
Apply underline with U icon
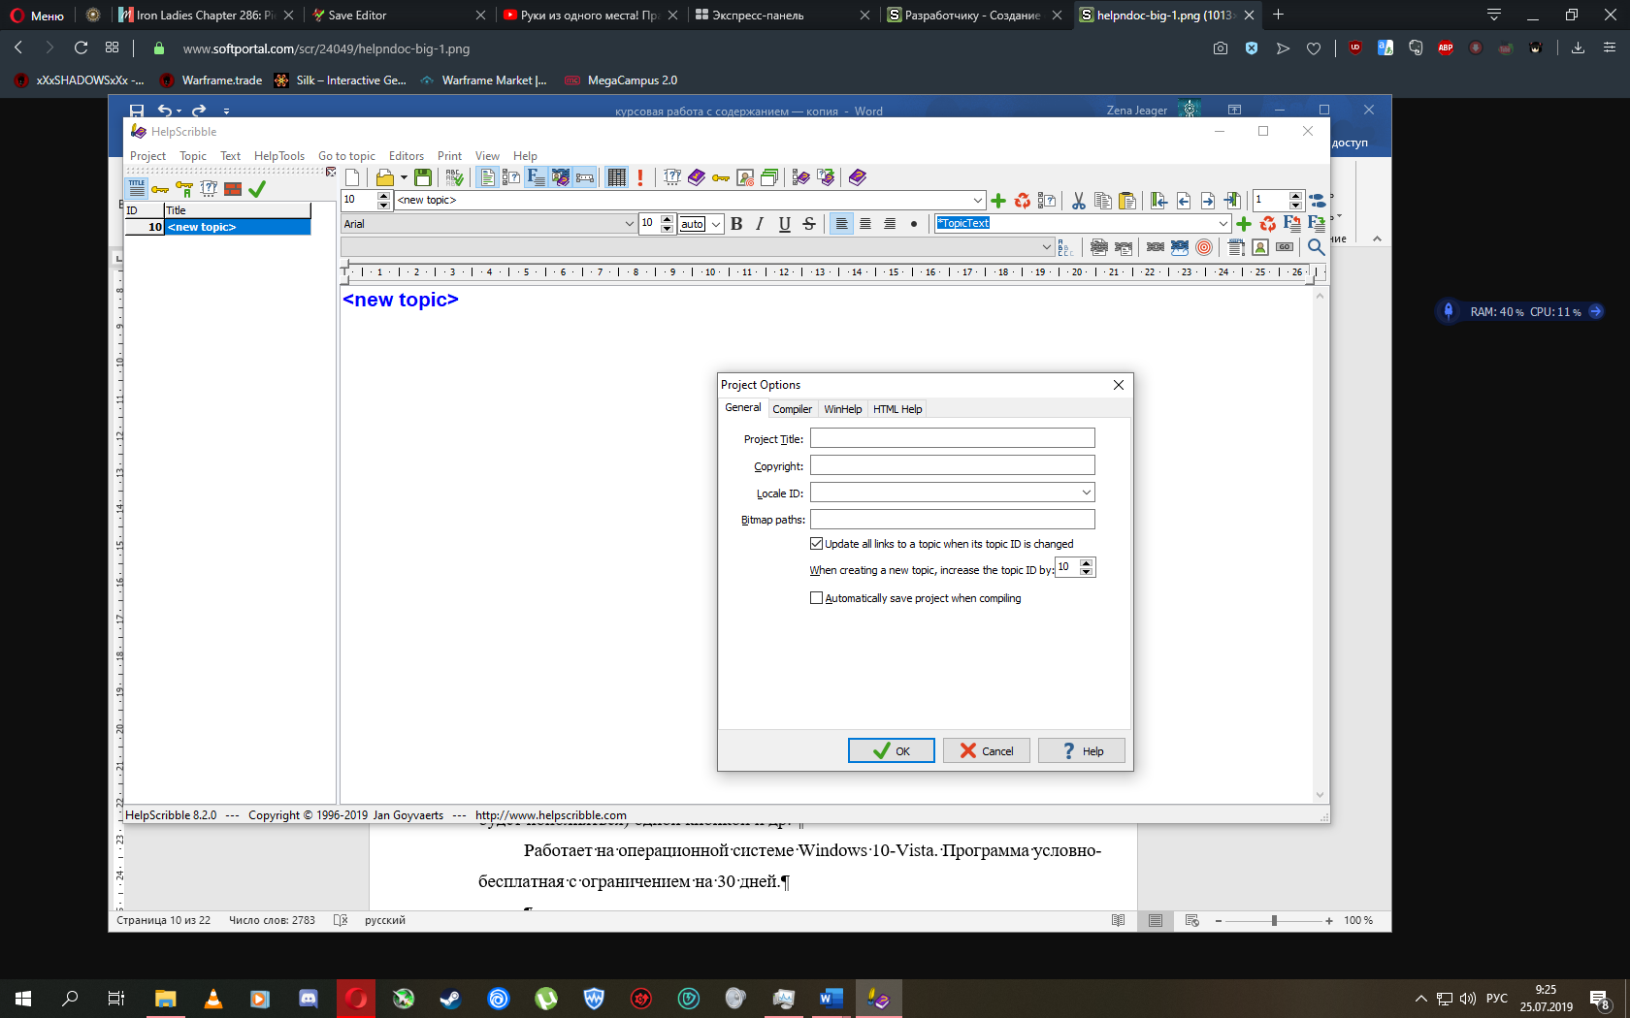click(784, 224)
